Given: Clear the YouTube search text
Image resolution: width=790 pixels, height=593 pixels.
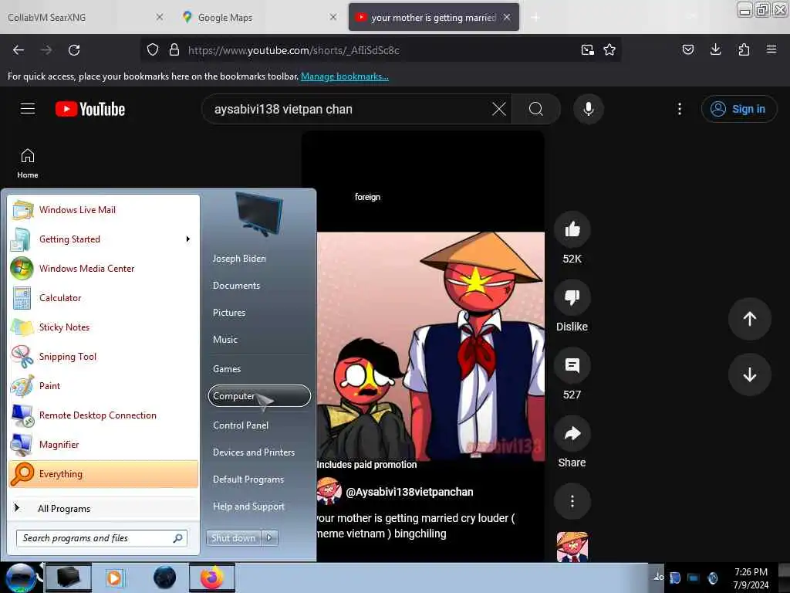Looking at the screenshot, I should coord(499,109).
